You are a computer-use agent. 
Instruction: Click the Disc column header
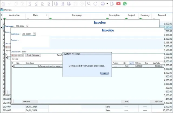pyautogui.click(x=146, y=63)
